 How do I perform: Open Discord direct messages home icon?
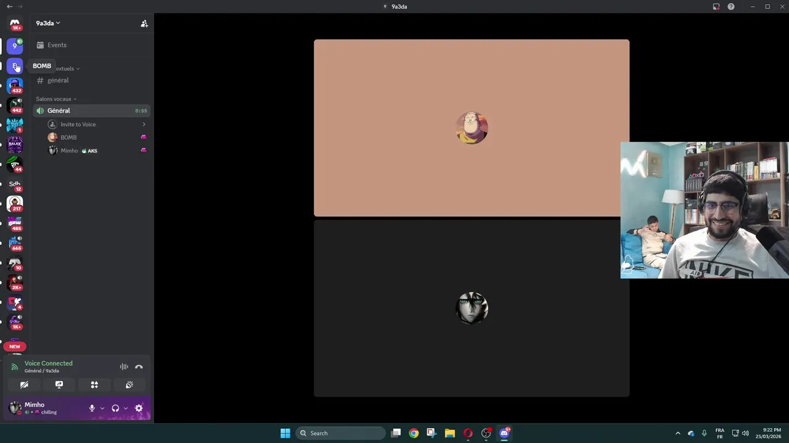coord(15,23)
